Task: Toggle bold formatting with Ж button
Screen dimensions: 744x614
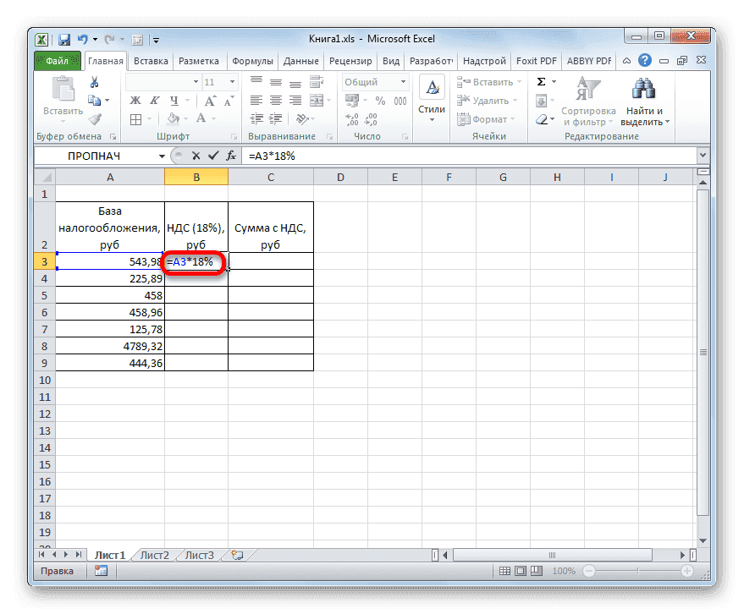Action: click(135, 99)
